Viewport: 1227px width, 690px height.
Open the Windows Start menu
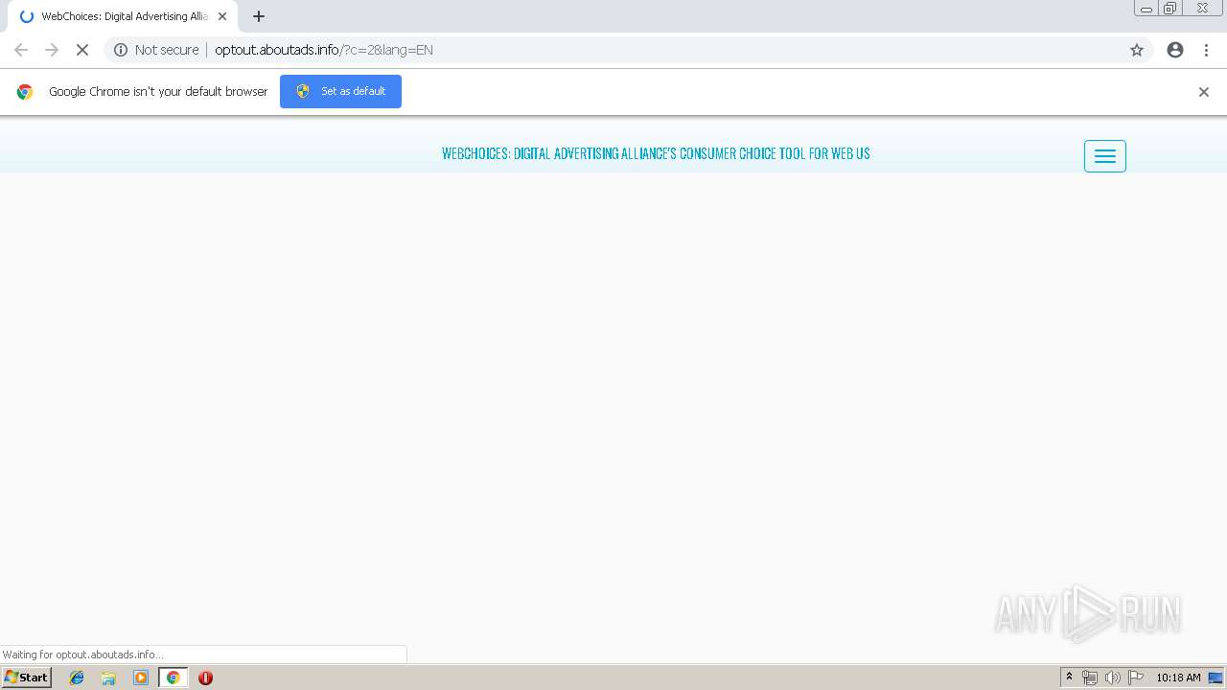(27, 678)
